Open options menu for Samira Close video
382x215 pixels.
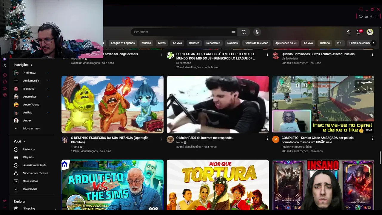[x=372, y=138]
